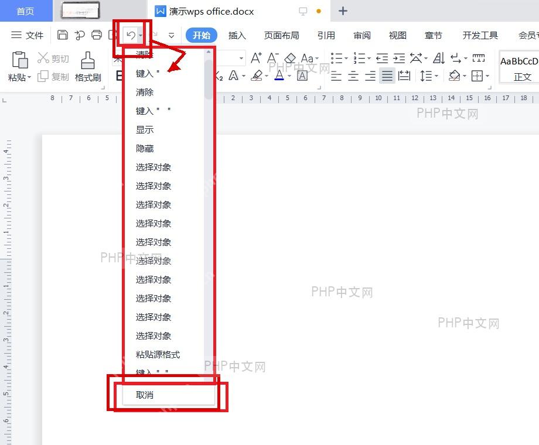Click the Increase Indent icon

pyautogui.click(x=399, y=59)
